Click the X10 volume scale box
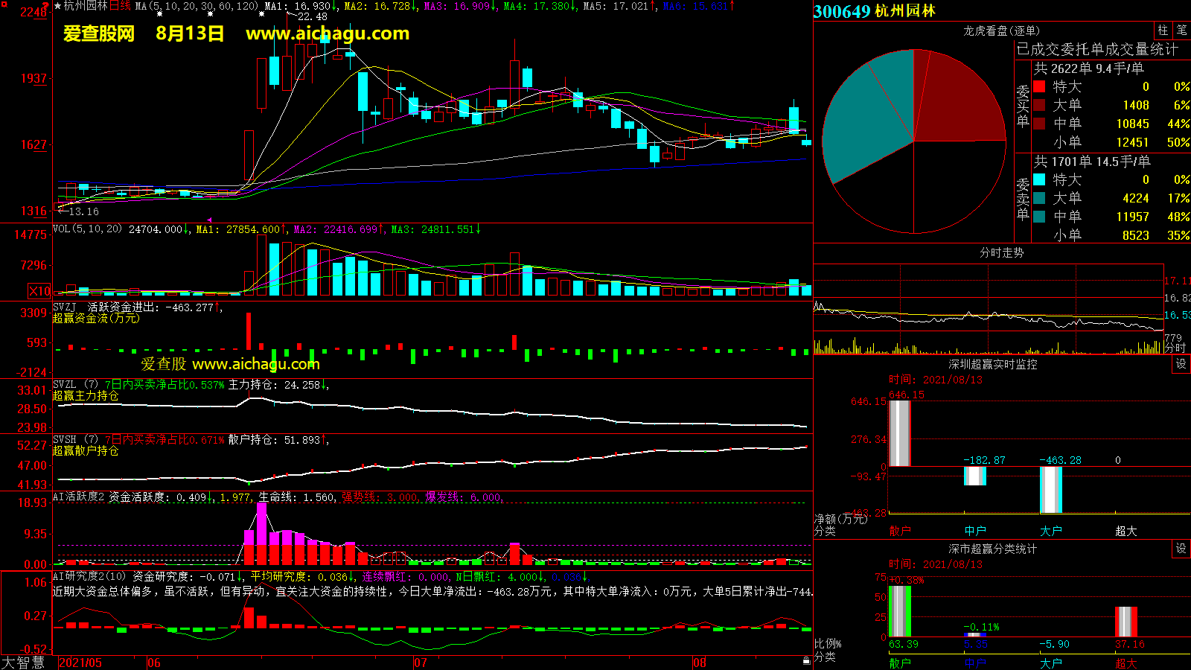Screen dimensions: 1191x670 click(x=39, y=291)
